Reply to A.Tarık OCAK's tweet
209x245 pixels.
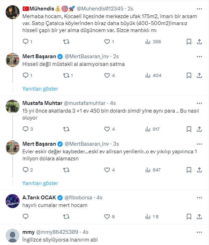(25, 216)
